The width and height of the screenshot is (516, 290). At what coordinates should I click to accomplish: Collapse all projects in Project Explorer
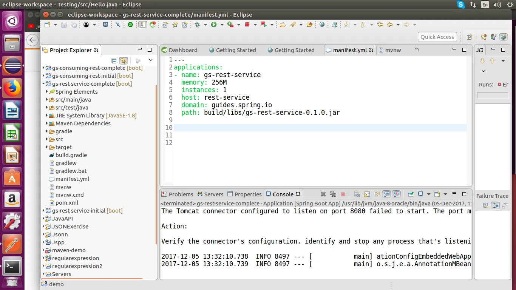click(x=114, y=60)
